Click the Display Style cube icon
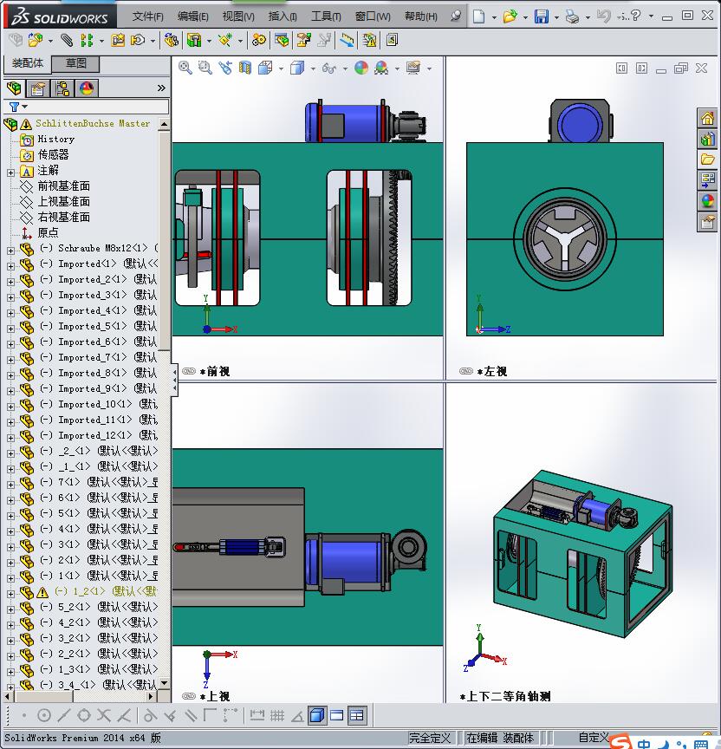This screenshot has height=749, width=721. coord(297,68)
